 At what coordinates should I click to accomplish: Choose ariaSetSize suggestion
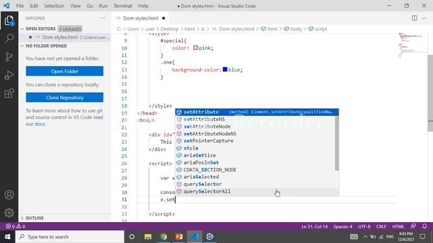pyautogui.click(x=255, y=155)
